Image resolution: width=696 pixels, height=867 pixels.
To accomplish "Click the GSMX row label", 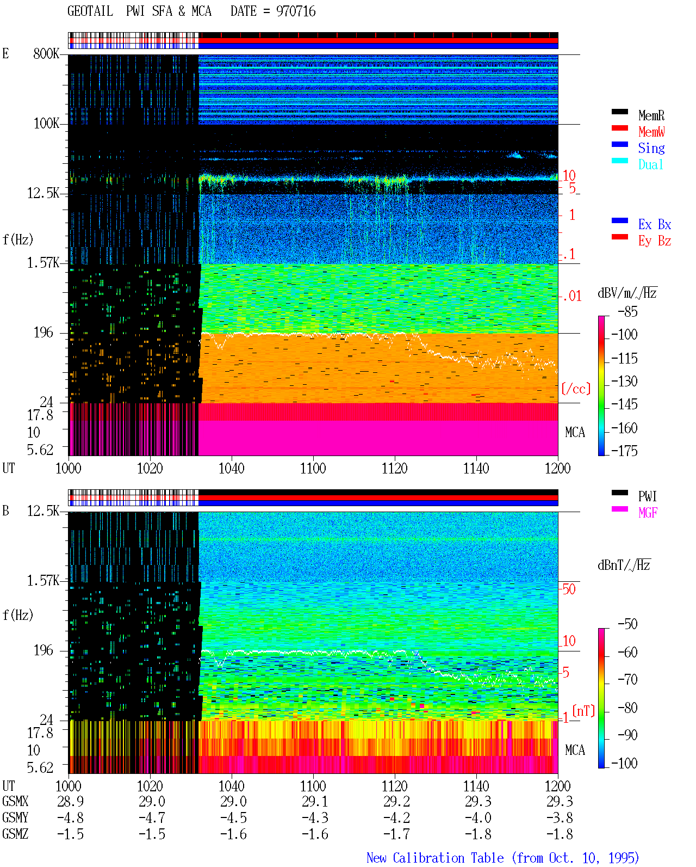I will coord(15,801).
